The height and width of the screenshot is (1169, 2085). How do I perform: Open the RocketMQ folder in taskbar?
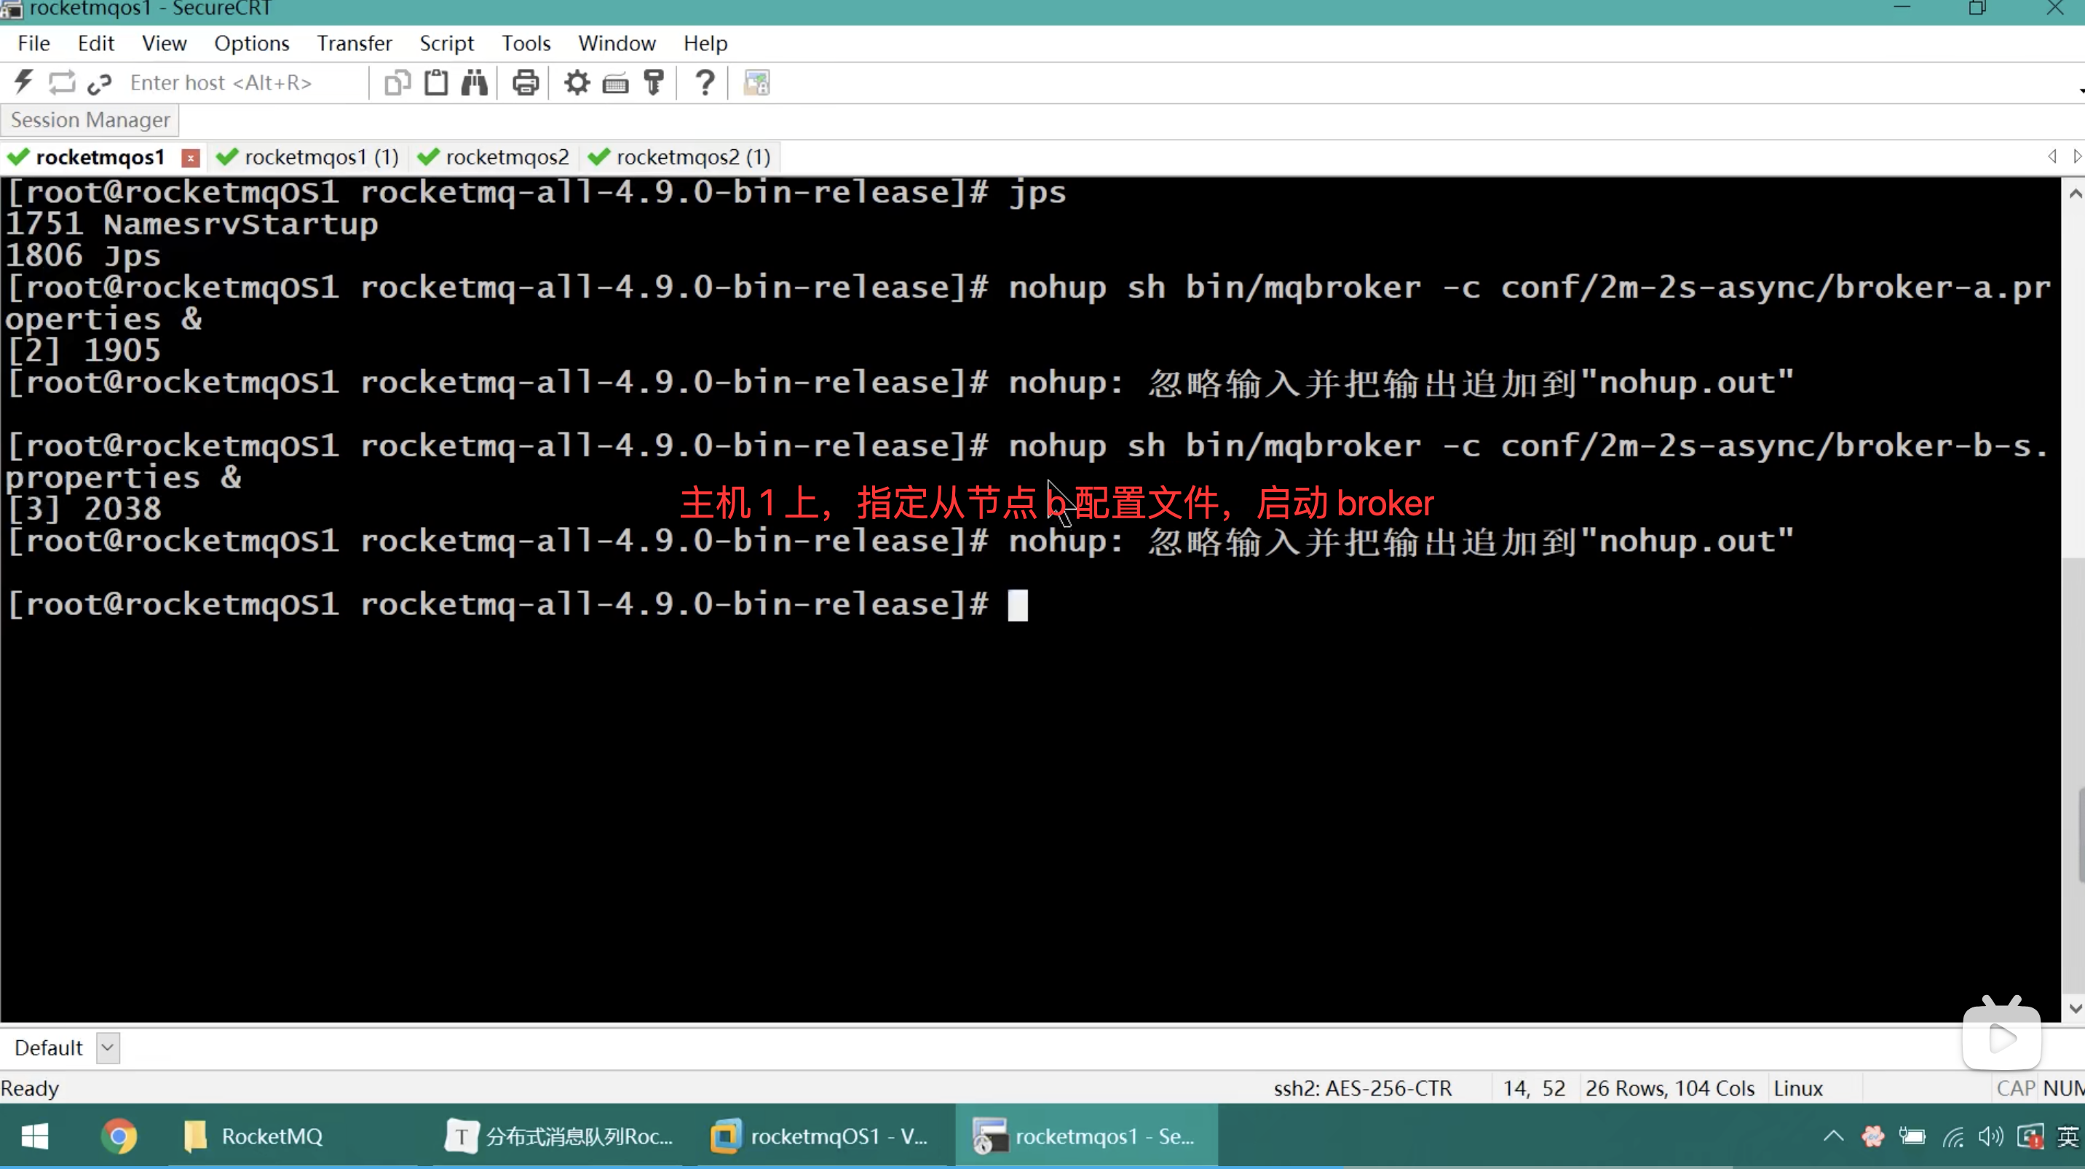click(255, 1137)
